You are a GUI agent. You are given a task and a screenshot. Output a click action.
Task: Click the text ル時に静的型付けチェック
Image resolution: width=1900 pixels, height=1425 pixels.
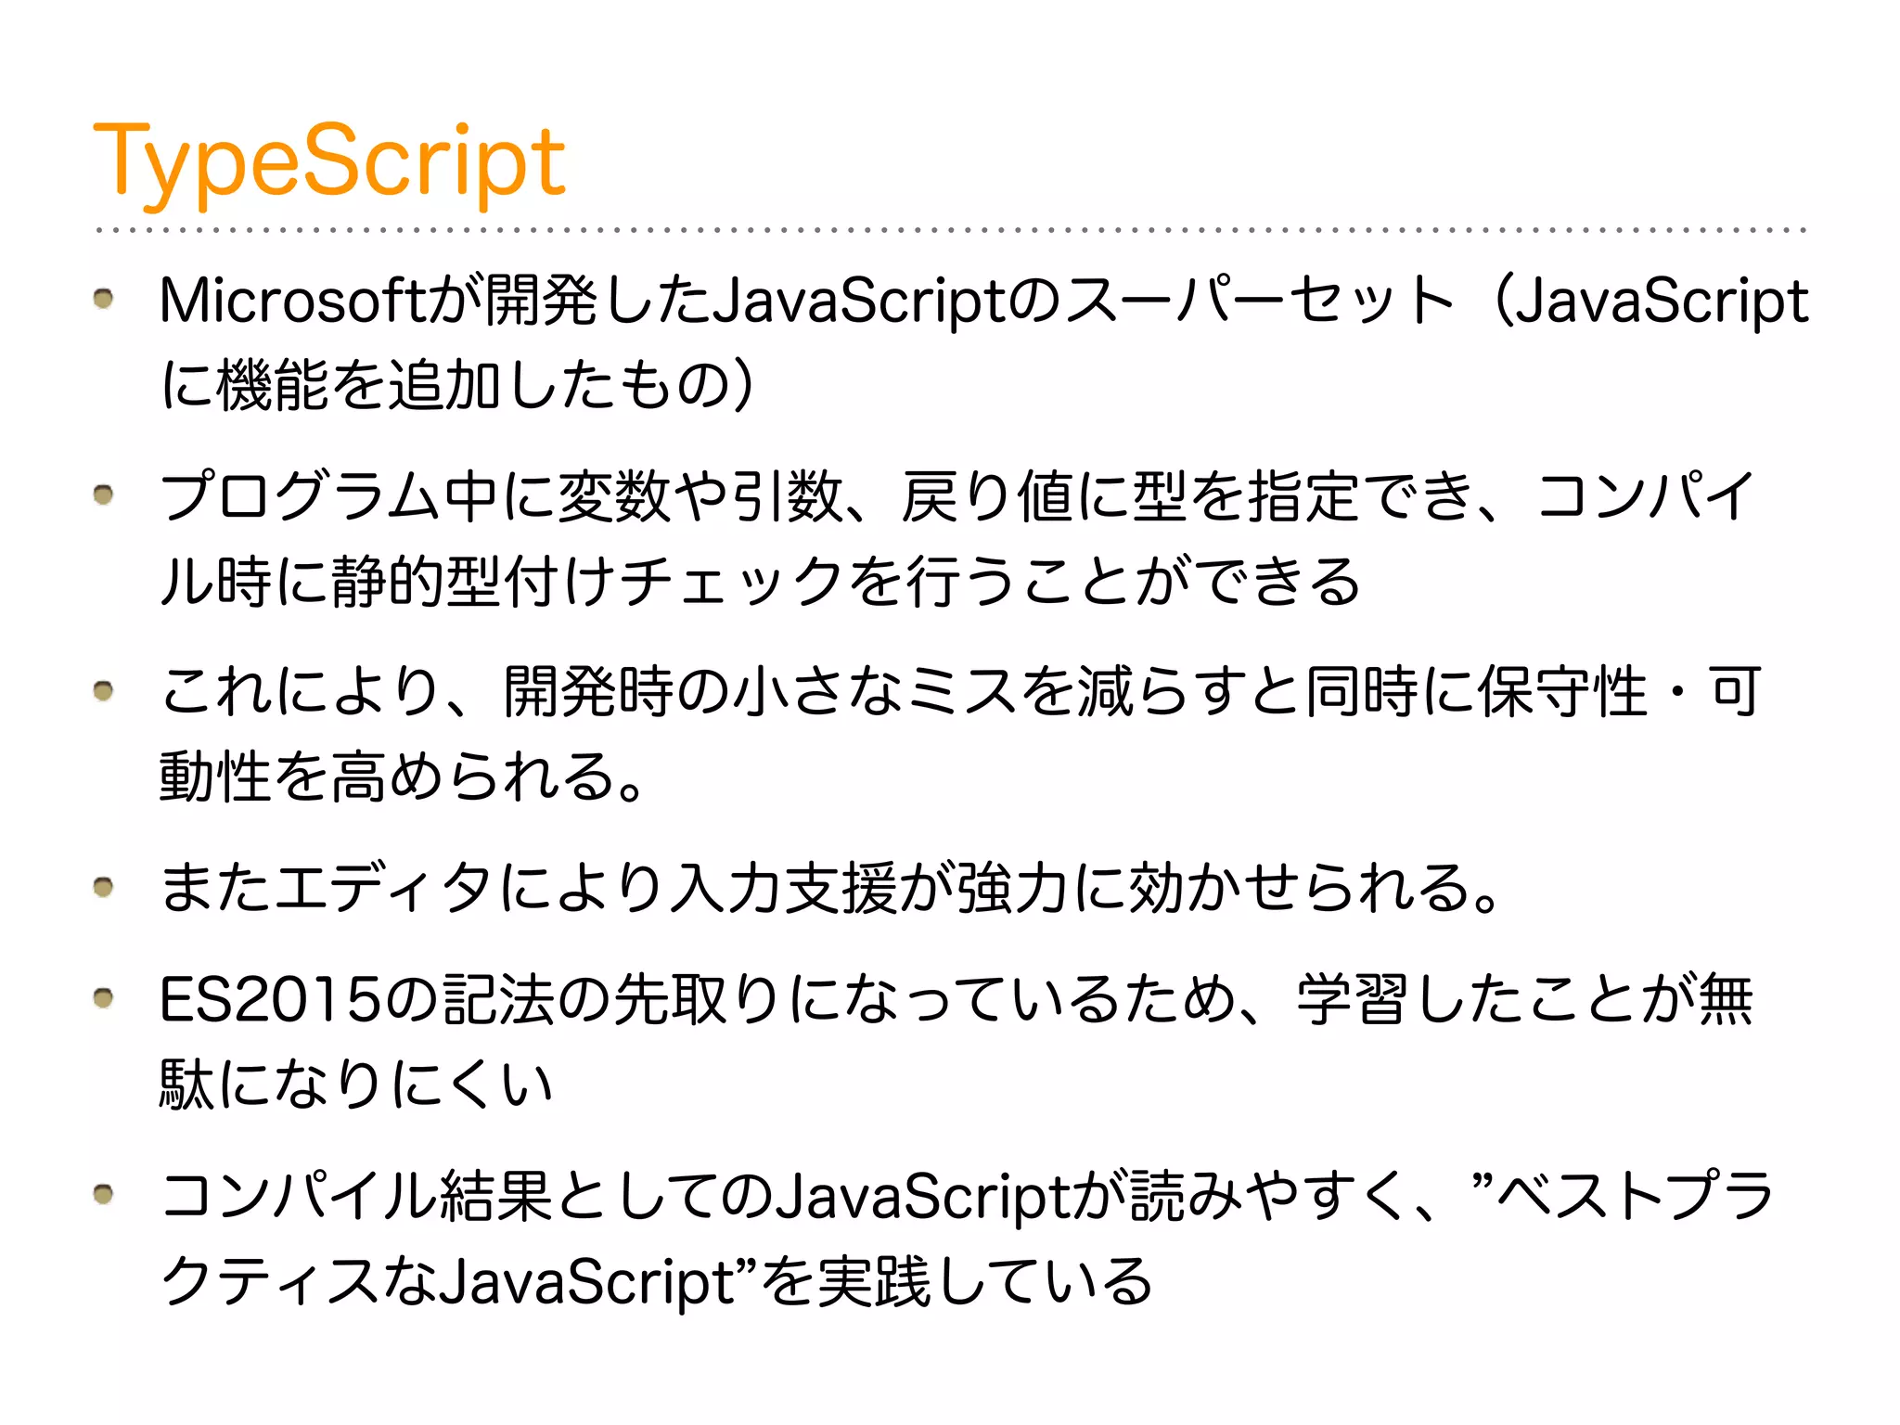[501, 582]
